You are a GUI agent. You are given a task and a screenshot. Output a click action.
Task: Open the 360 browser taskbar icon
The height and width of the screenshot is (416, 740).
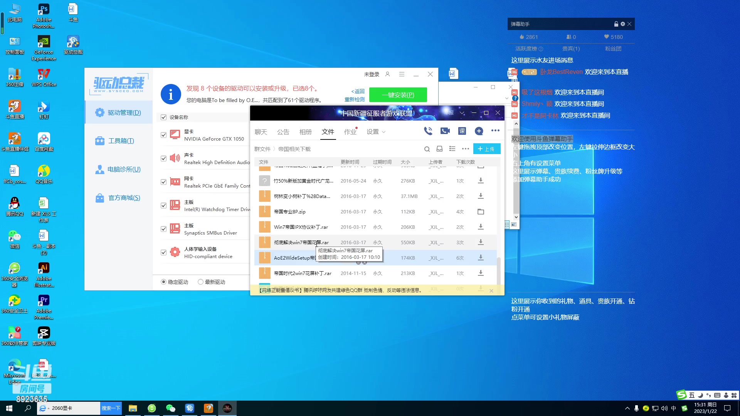(x=151, y=408)
